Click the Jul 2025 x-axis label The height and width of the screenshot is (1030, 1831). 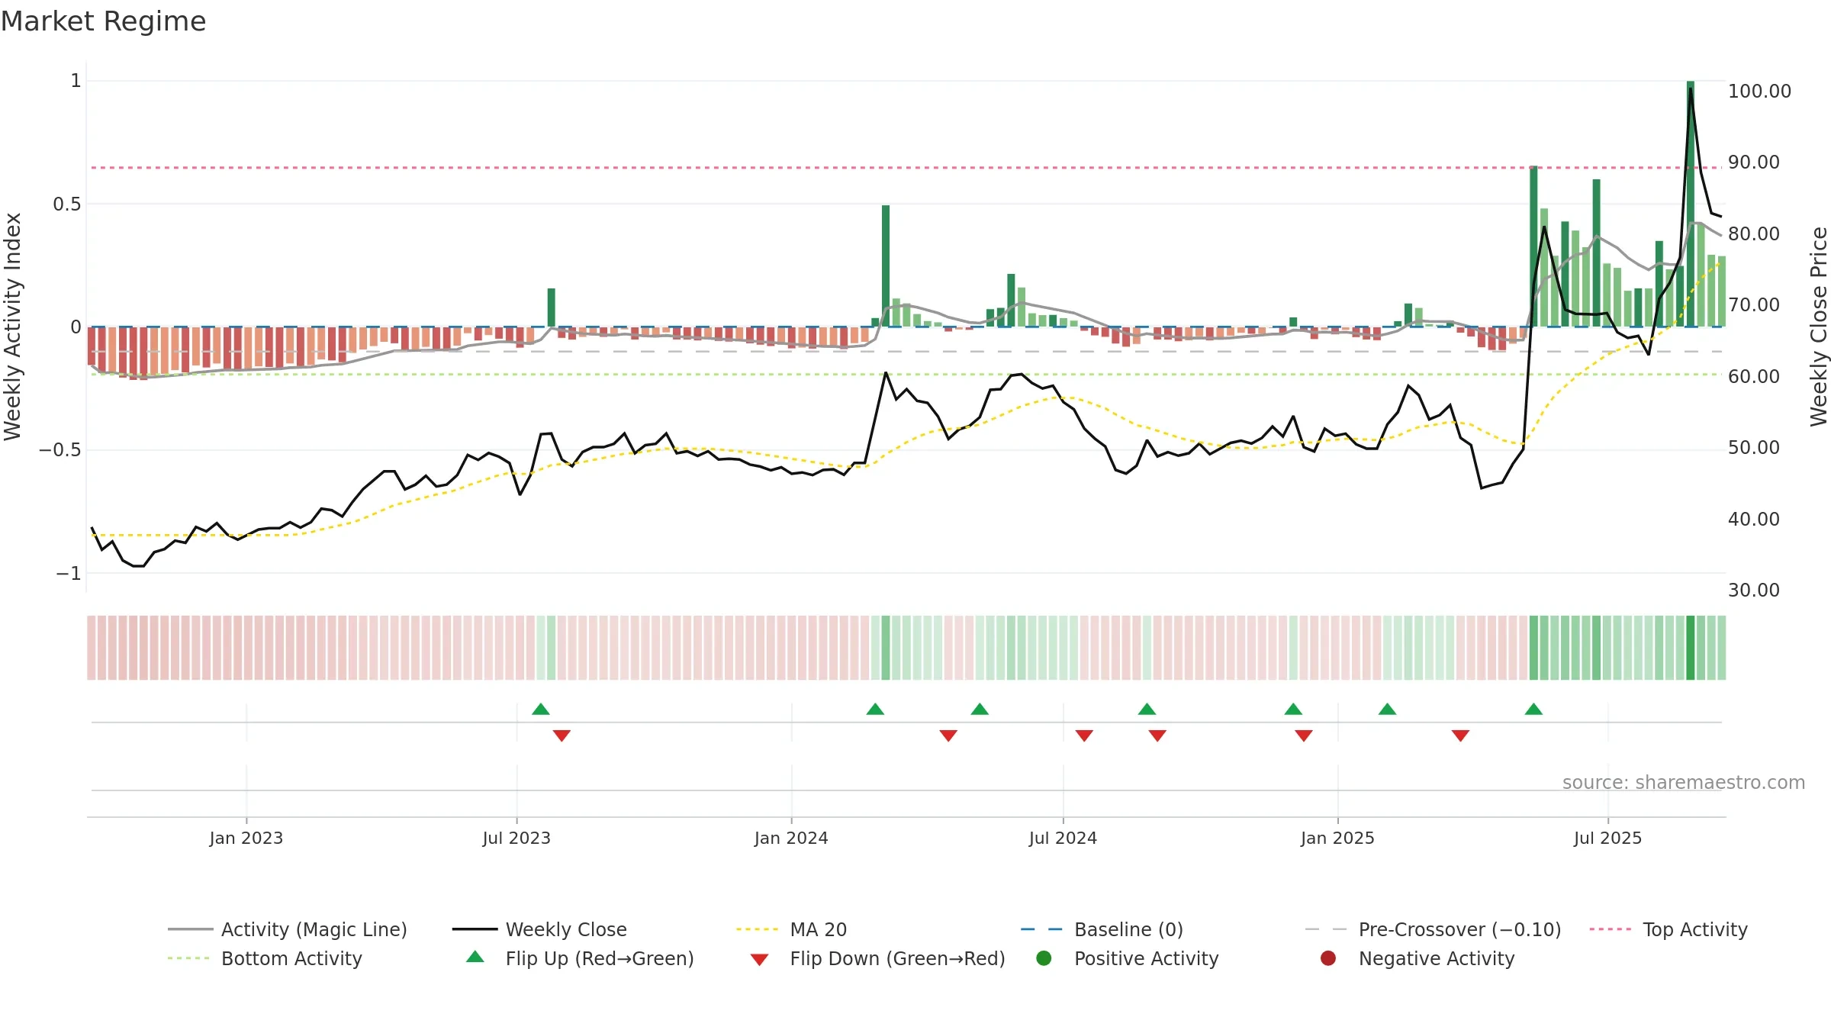click(x=1607, y=838)
